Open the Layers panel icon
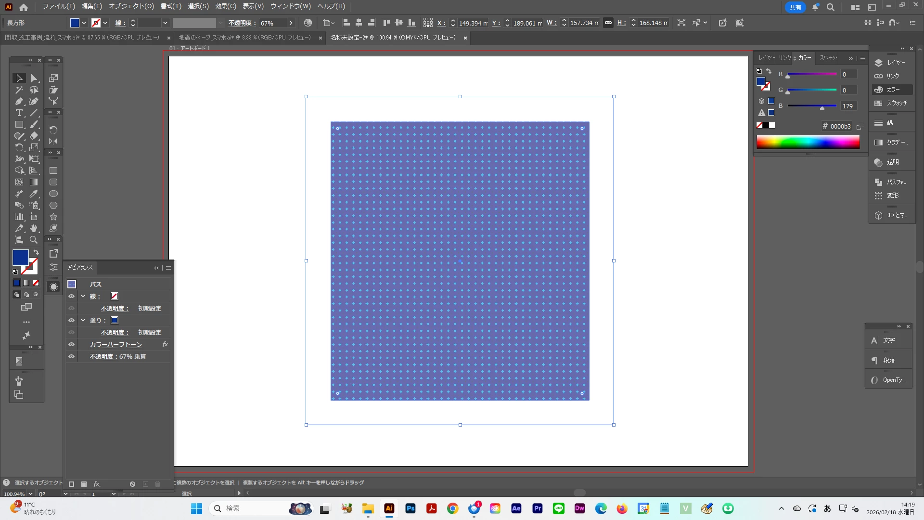The width and height of the screenshot is (924, 520). click(879, 63)
